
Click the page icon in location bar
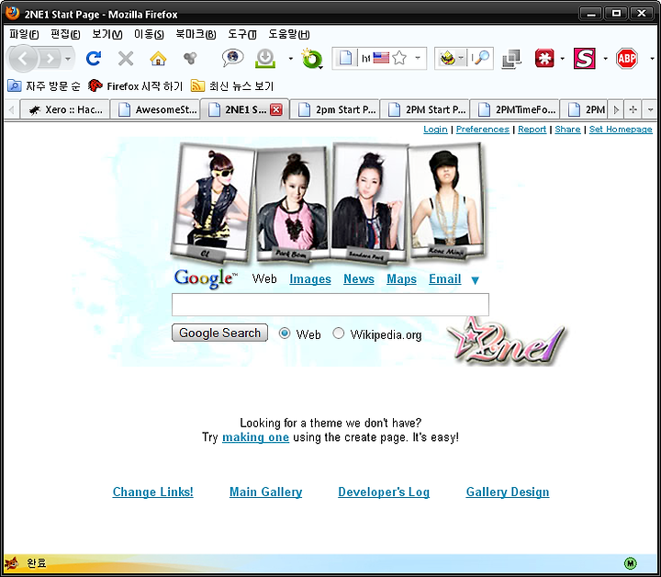(345, 58)
